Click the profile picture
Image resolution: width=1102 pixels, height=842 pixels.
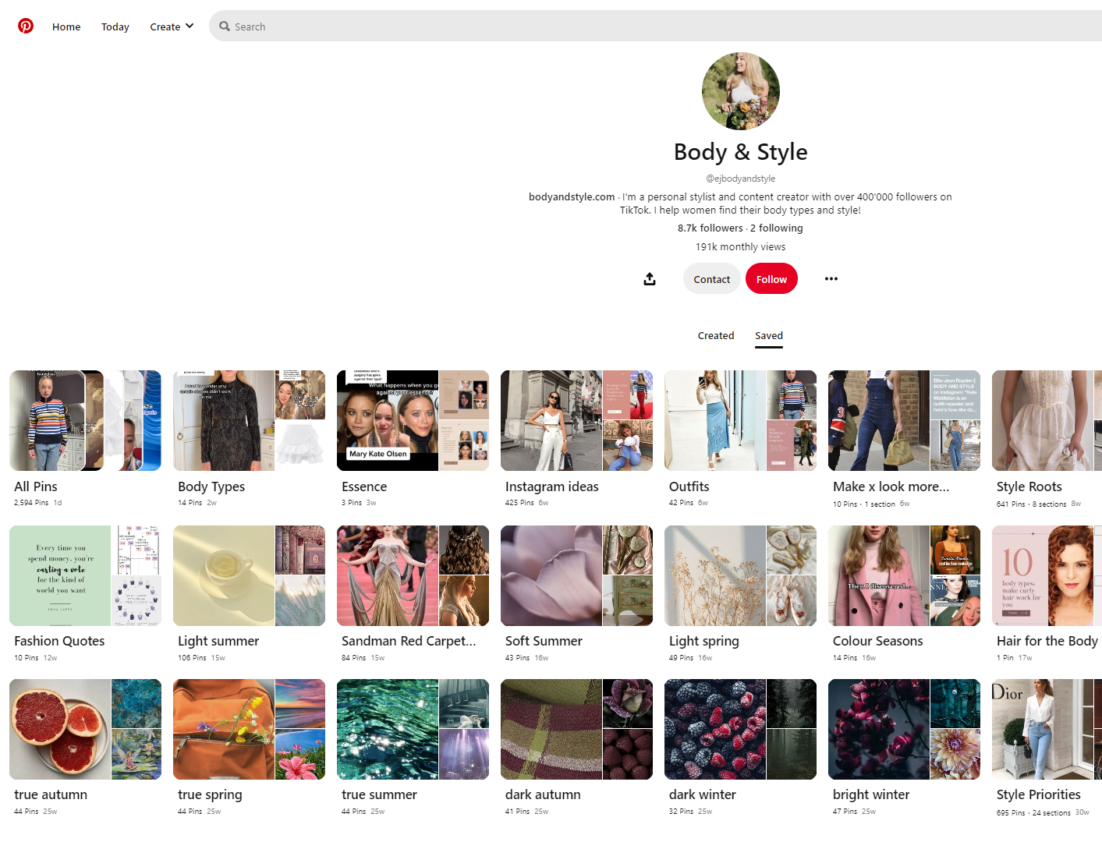(x=740, y=91)
